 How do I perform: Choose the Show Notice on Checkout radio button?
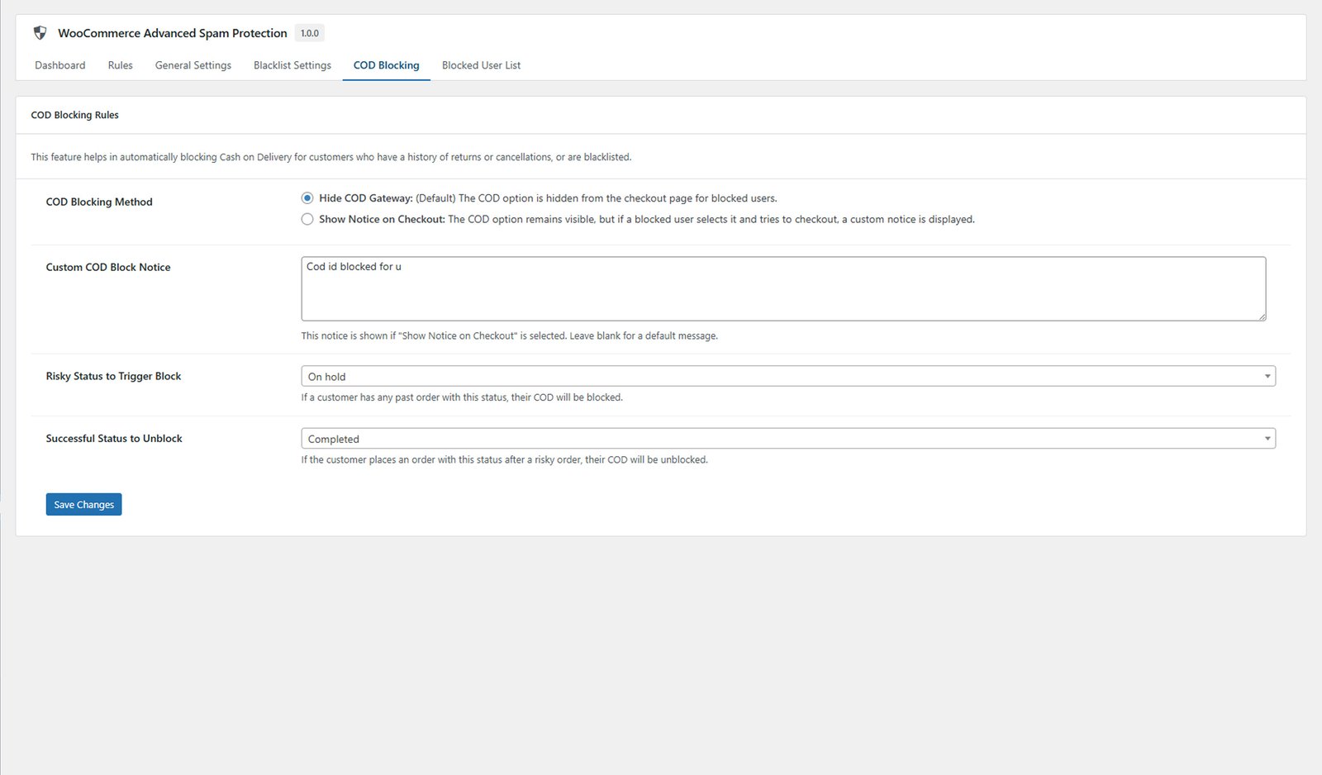tap(307, 220)
